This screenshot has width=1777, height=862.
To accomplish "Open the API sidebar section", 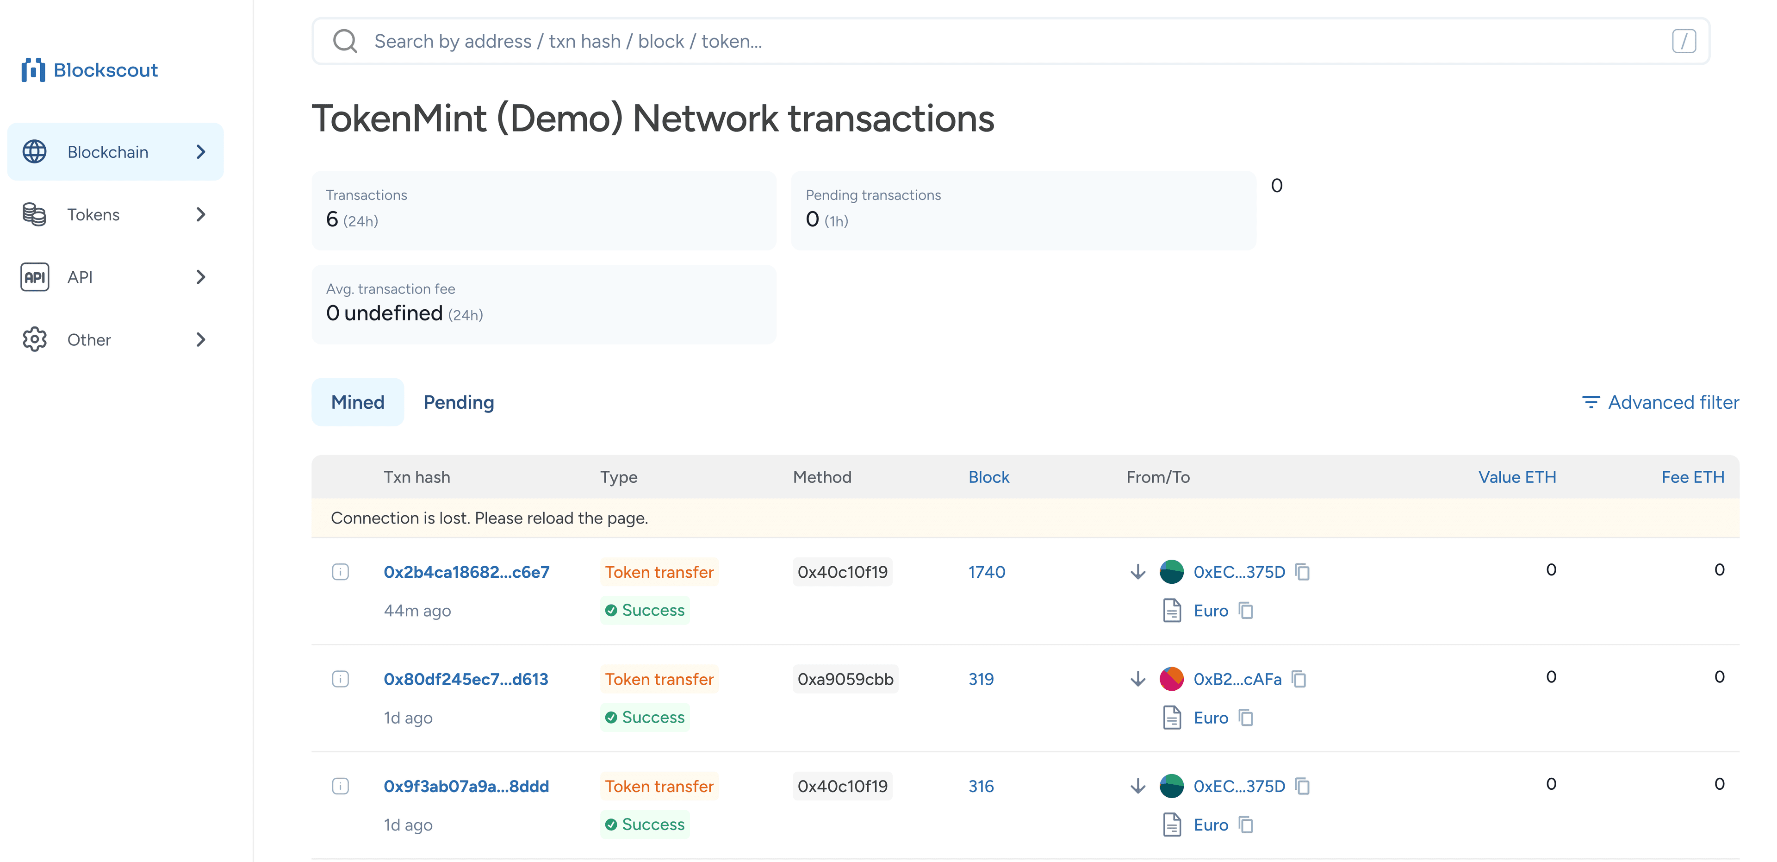I will click(x=115, y=277).
